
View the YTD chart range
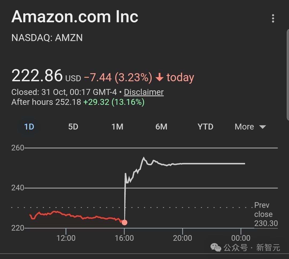point(205,127)
